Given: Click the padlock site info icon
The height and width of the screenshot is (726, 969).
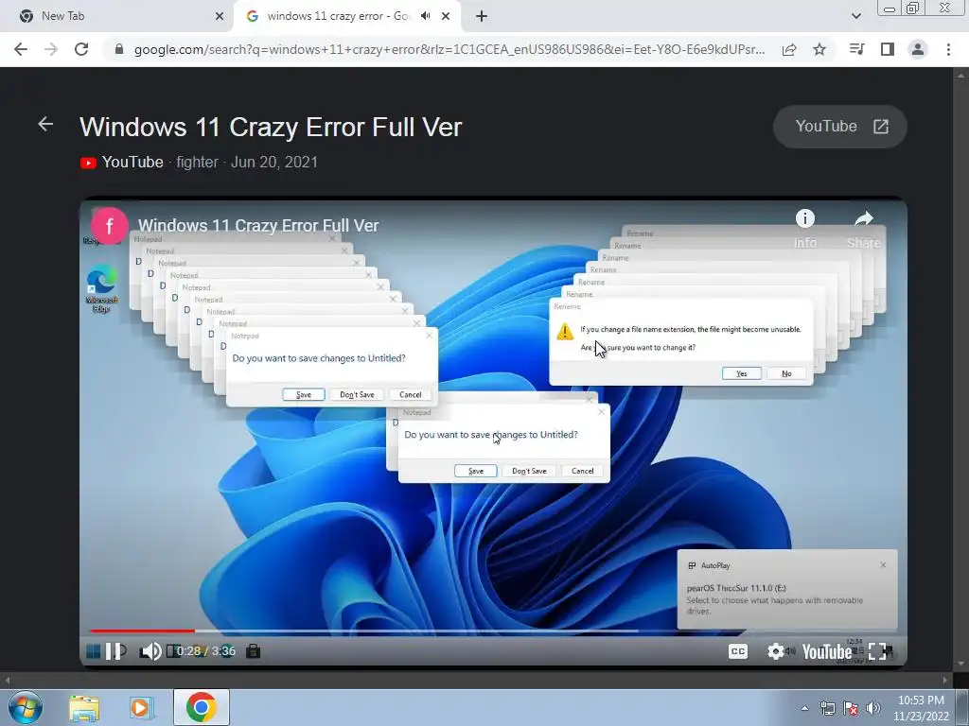Looking at the screenshot, I should (x=119, y=49).
